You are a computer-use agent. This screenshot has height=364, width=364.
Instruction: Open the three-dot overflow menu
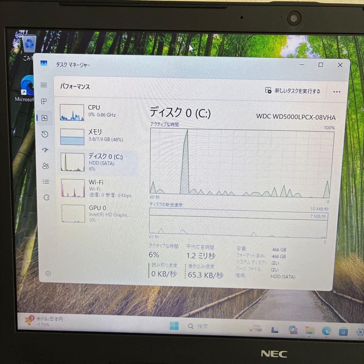pos(336,91)
